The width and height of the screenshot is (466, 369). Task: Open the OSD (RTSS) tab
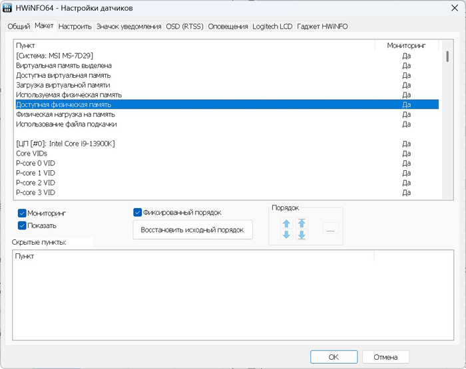pos(184,27)
